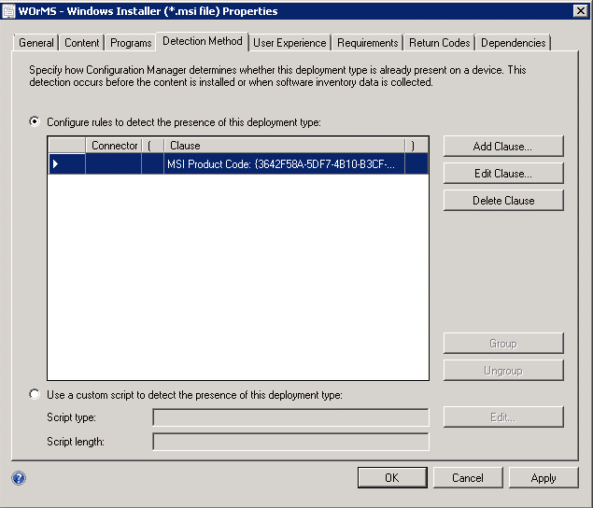Click the Script type field
The image size is (593, 508).
[x=290, y=417]
